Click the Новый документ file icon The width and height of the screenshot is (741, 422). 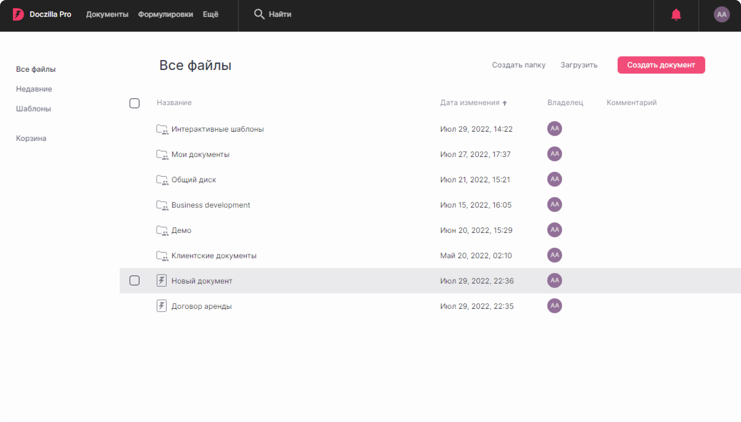tap(162, 281)
